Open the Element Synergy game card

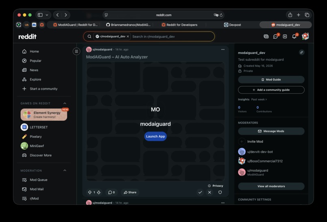point(44,115)
